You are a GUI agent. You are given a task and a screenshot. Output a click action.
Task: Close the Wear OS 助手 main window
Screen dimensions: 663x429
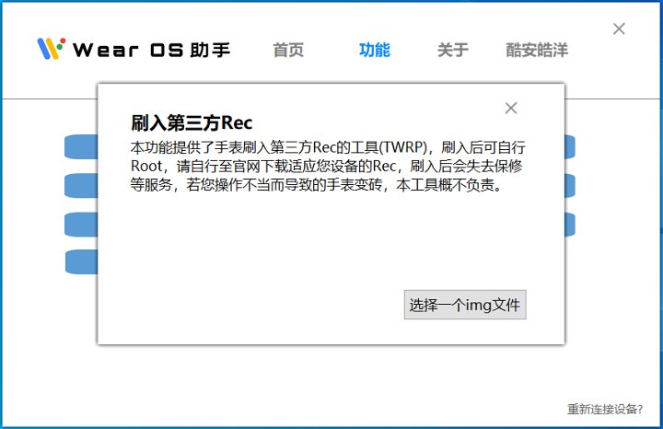coord(619,29)
